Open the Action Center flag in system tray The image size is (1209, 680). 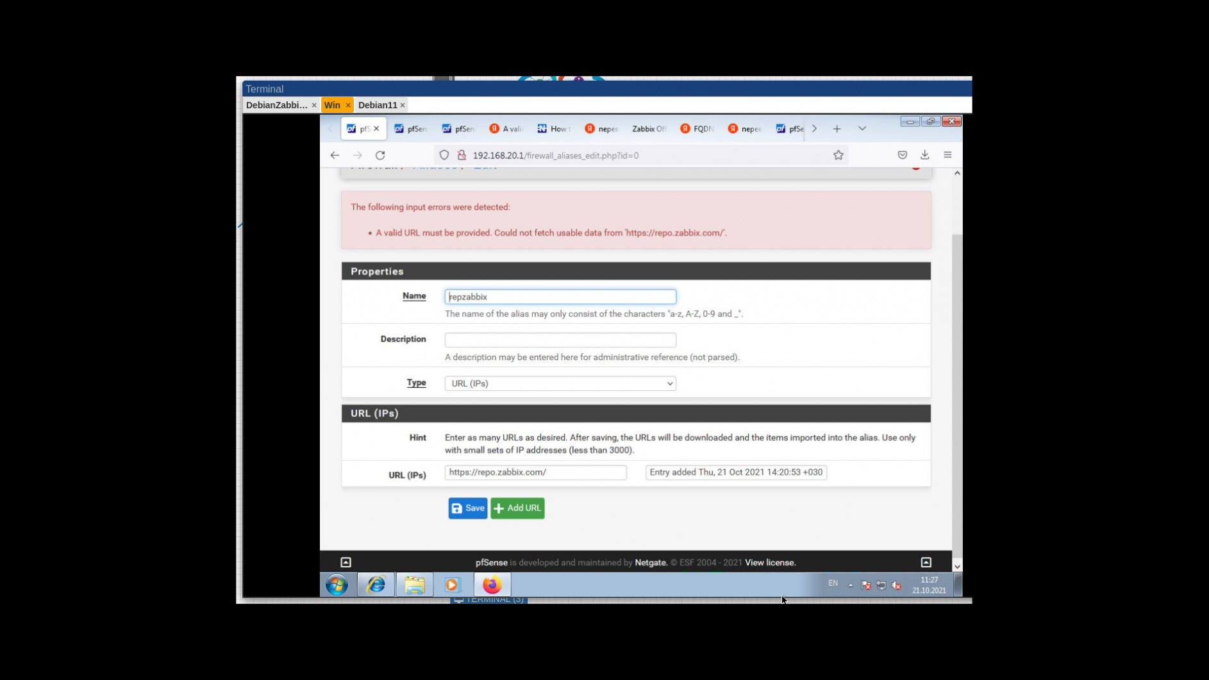point(866,585)
